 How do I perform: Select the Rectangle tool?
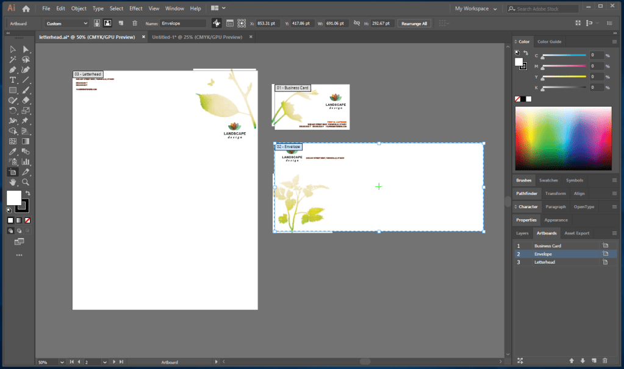12,90
